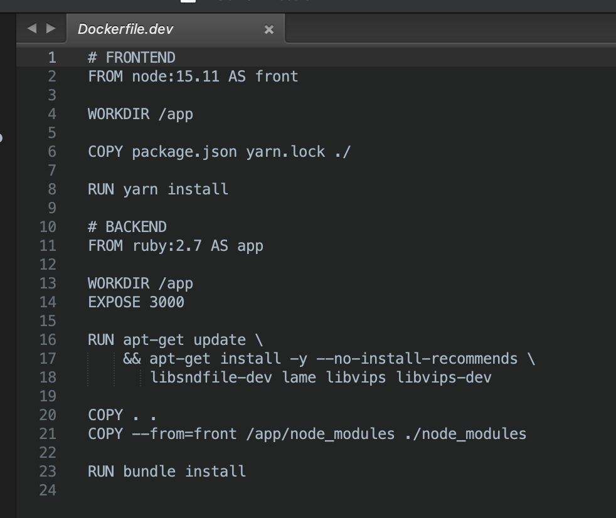Image resolution: width=616 pixels, height=518 pixels.
Task: Click line number 16 in gutter
Action: (48, 340)
